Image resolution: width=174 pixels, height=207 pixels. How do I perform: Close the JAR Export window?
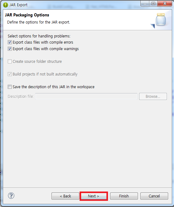pyautogui.click(x=165, y=3)
